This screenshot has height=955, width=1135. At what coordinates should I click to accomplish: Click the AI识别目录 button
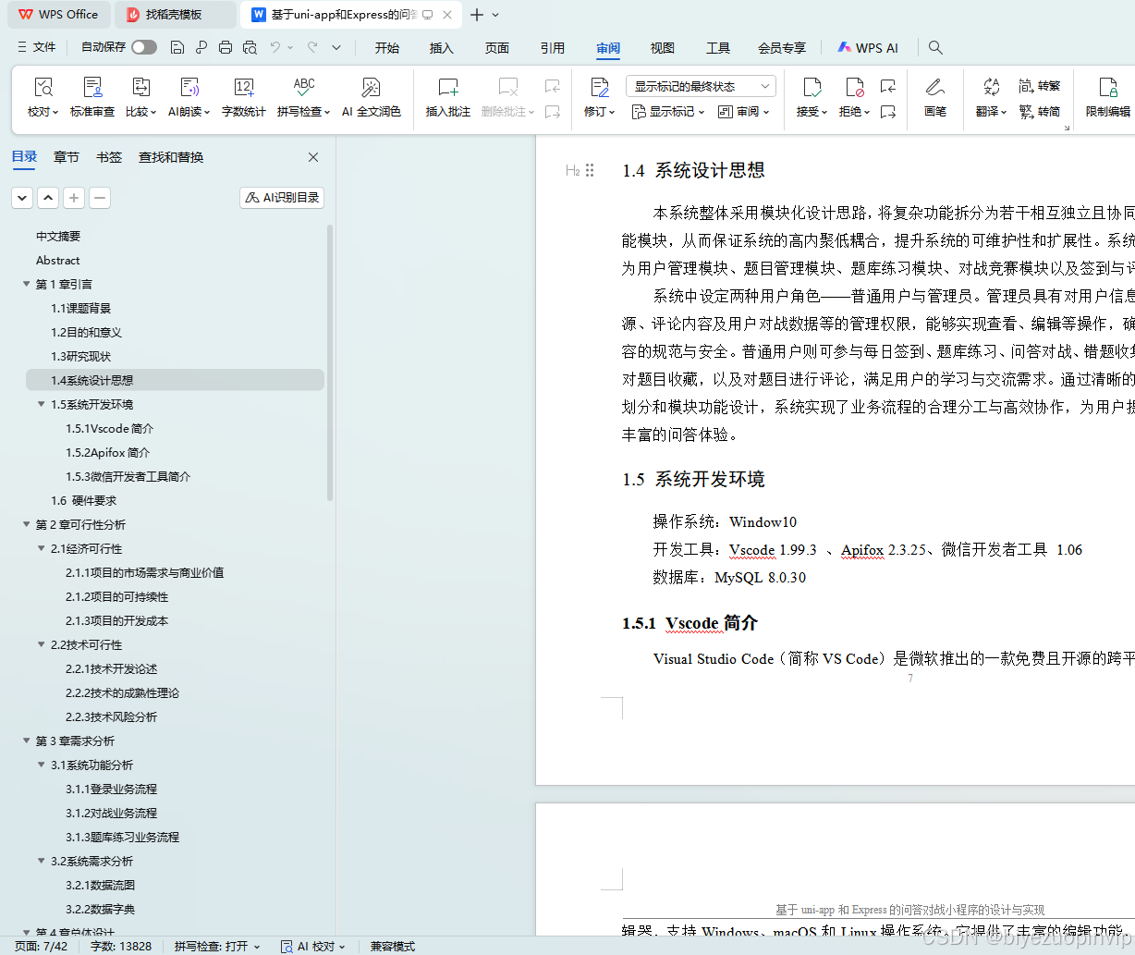pos(282,197)
